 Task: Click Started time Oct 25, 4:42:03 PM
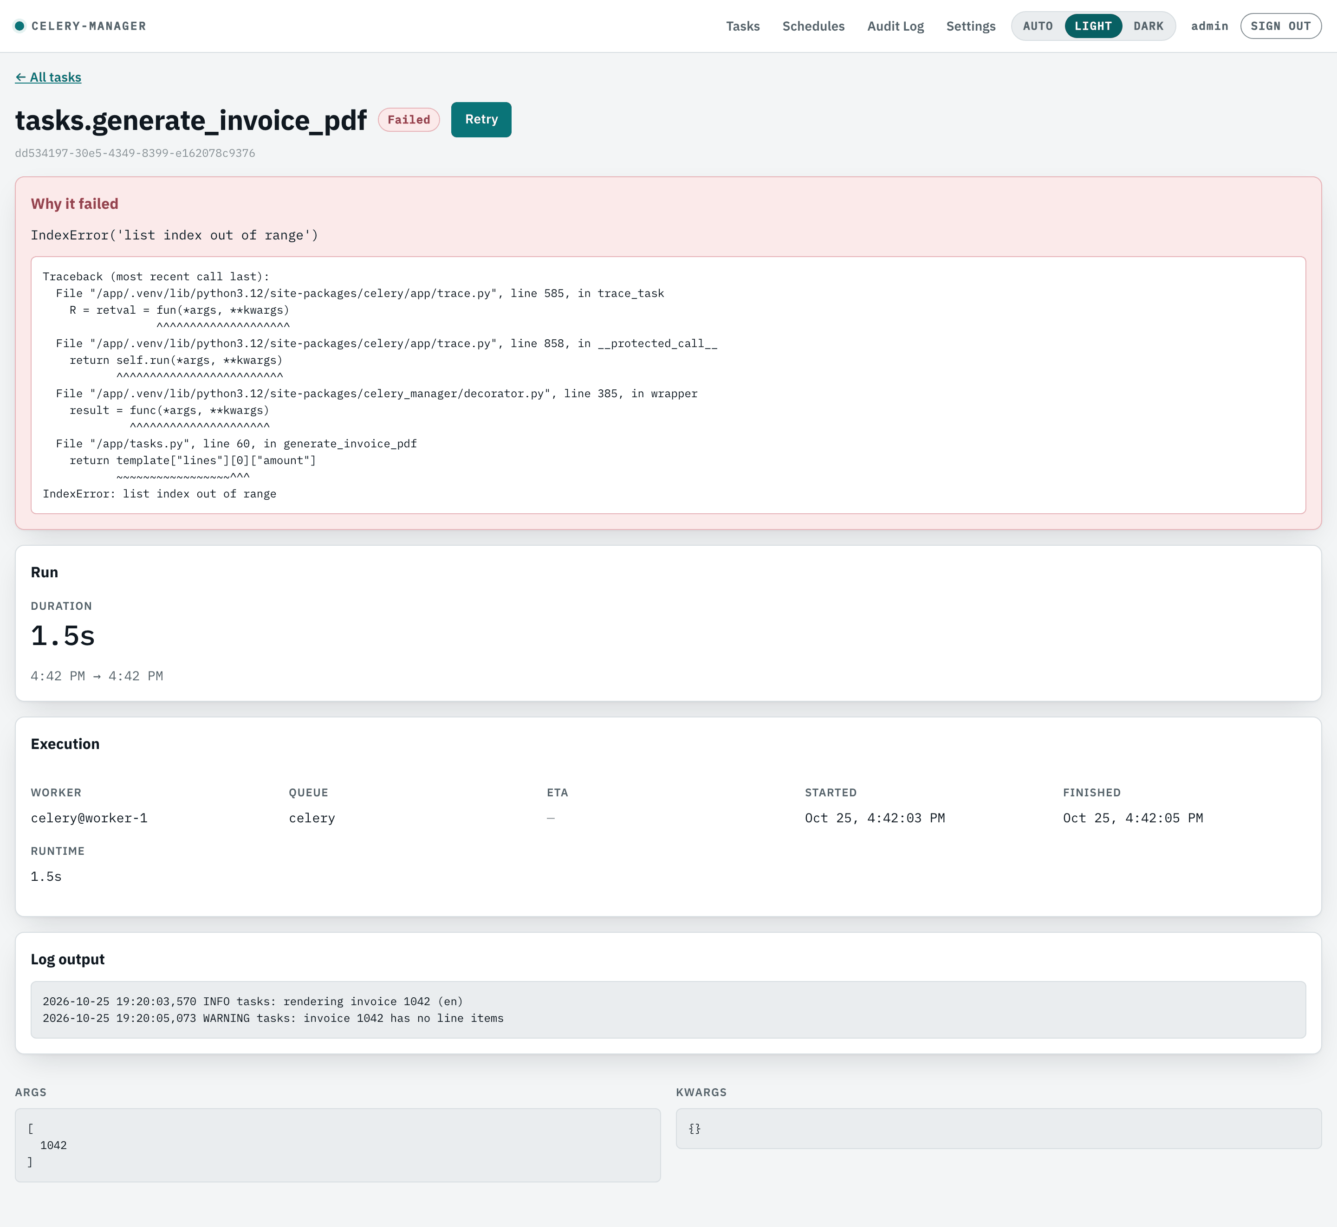pyautogui.click(x=875, y=818)
